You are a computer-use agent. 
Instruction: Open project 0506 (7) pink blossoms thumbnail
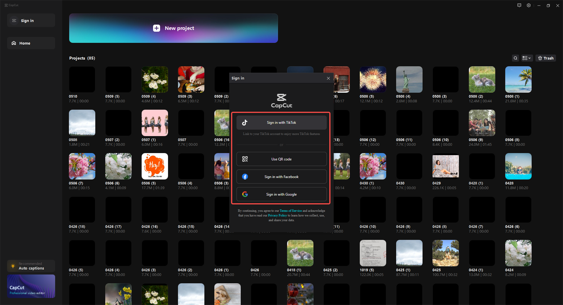82,166
